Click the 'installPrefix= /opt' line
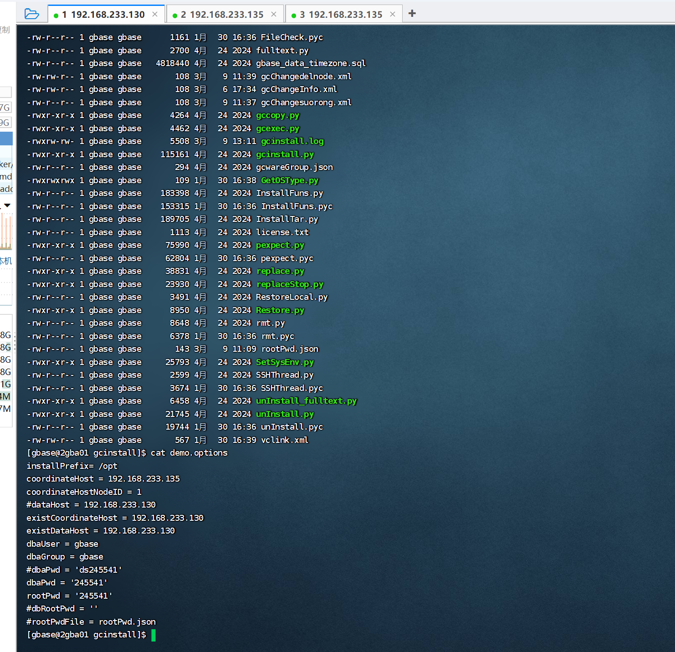Screen dimensions: 675x652 pos(72,466)
